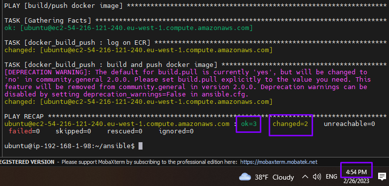The height and width of the screenshot is (186, 389).
Task: Open the clock showing 4:54 PM
Action: point(356,172)
